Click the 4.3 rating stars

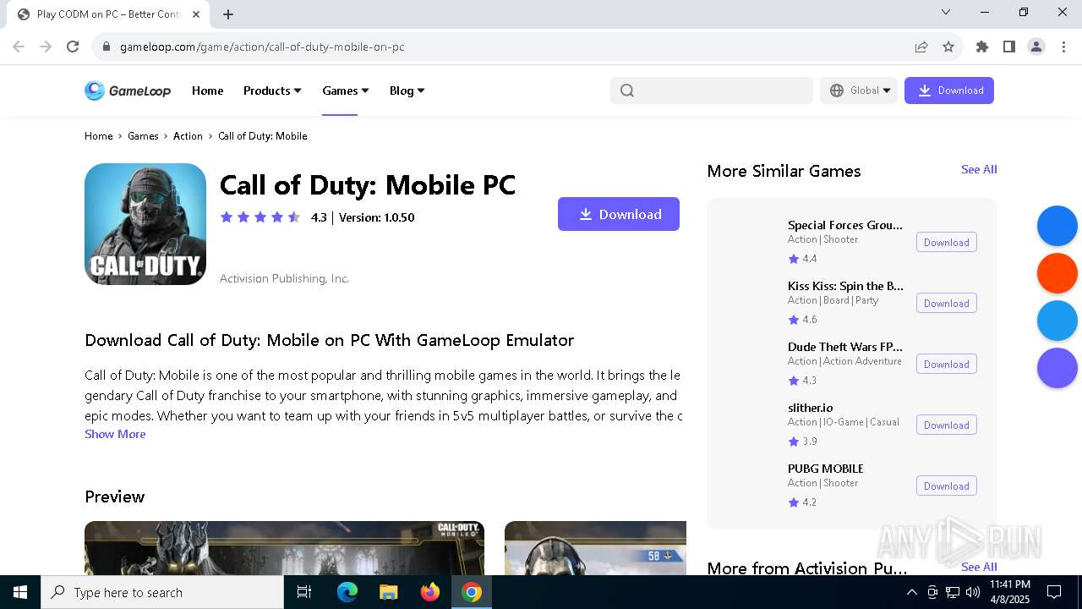tap(260, 217)
